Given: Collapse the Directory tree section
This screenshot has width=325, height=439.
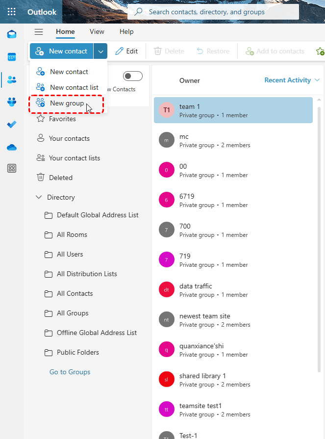Looking at the screenshot, I should (39, 197).
